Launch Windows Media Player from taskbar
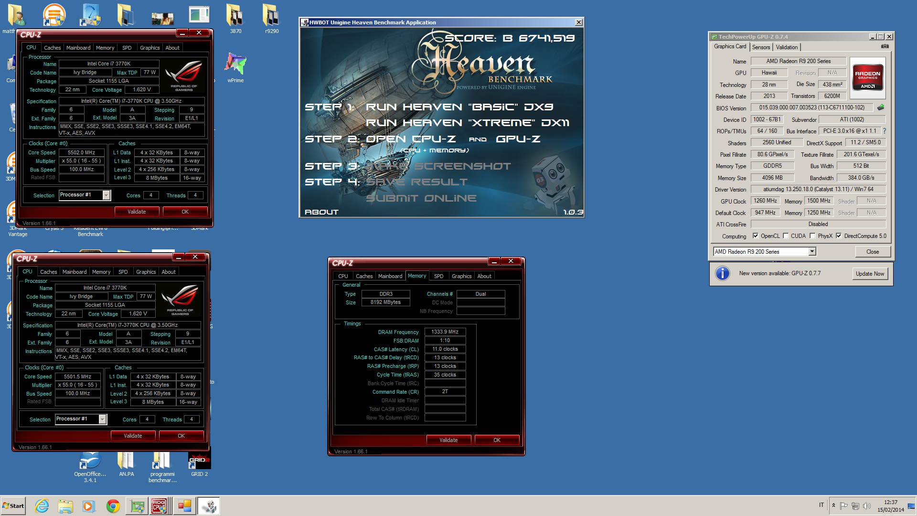Screen dimensions: 917x516 click(88, 506)
